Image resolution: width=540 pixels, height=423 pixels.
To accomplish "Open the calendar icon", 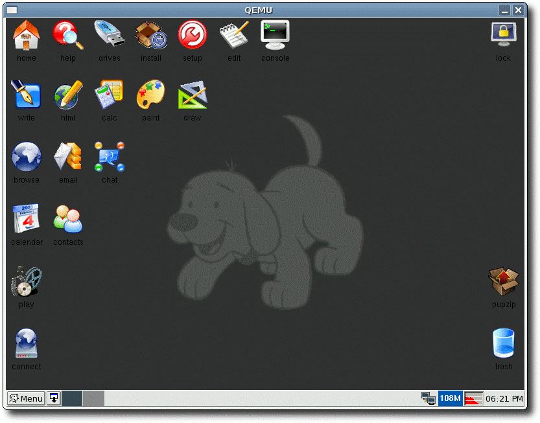I will (x=26, y=218).
